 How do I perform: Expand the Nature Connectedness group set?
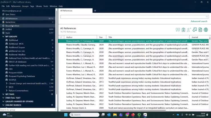tap(7, 90)
